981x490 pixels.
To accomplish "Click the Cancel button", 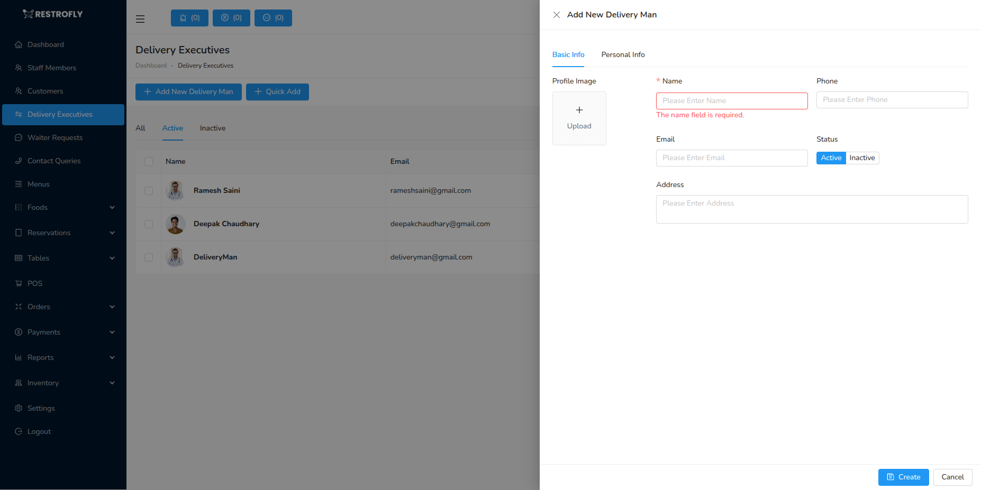I will coord(952,477).
